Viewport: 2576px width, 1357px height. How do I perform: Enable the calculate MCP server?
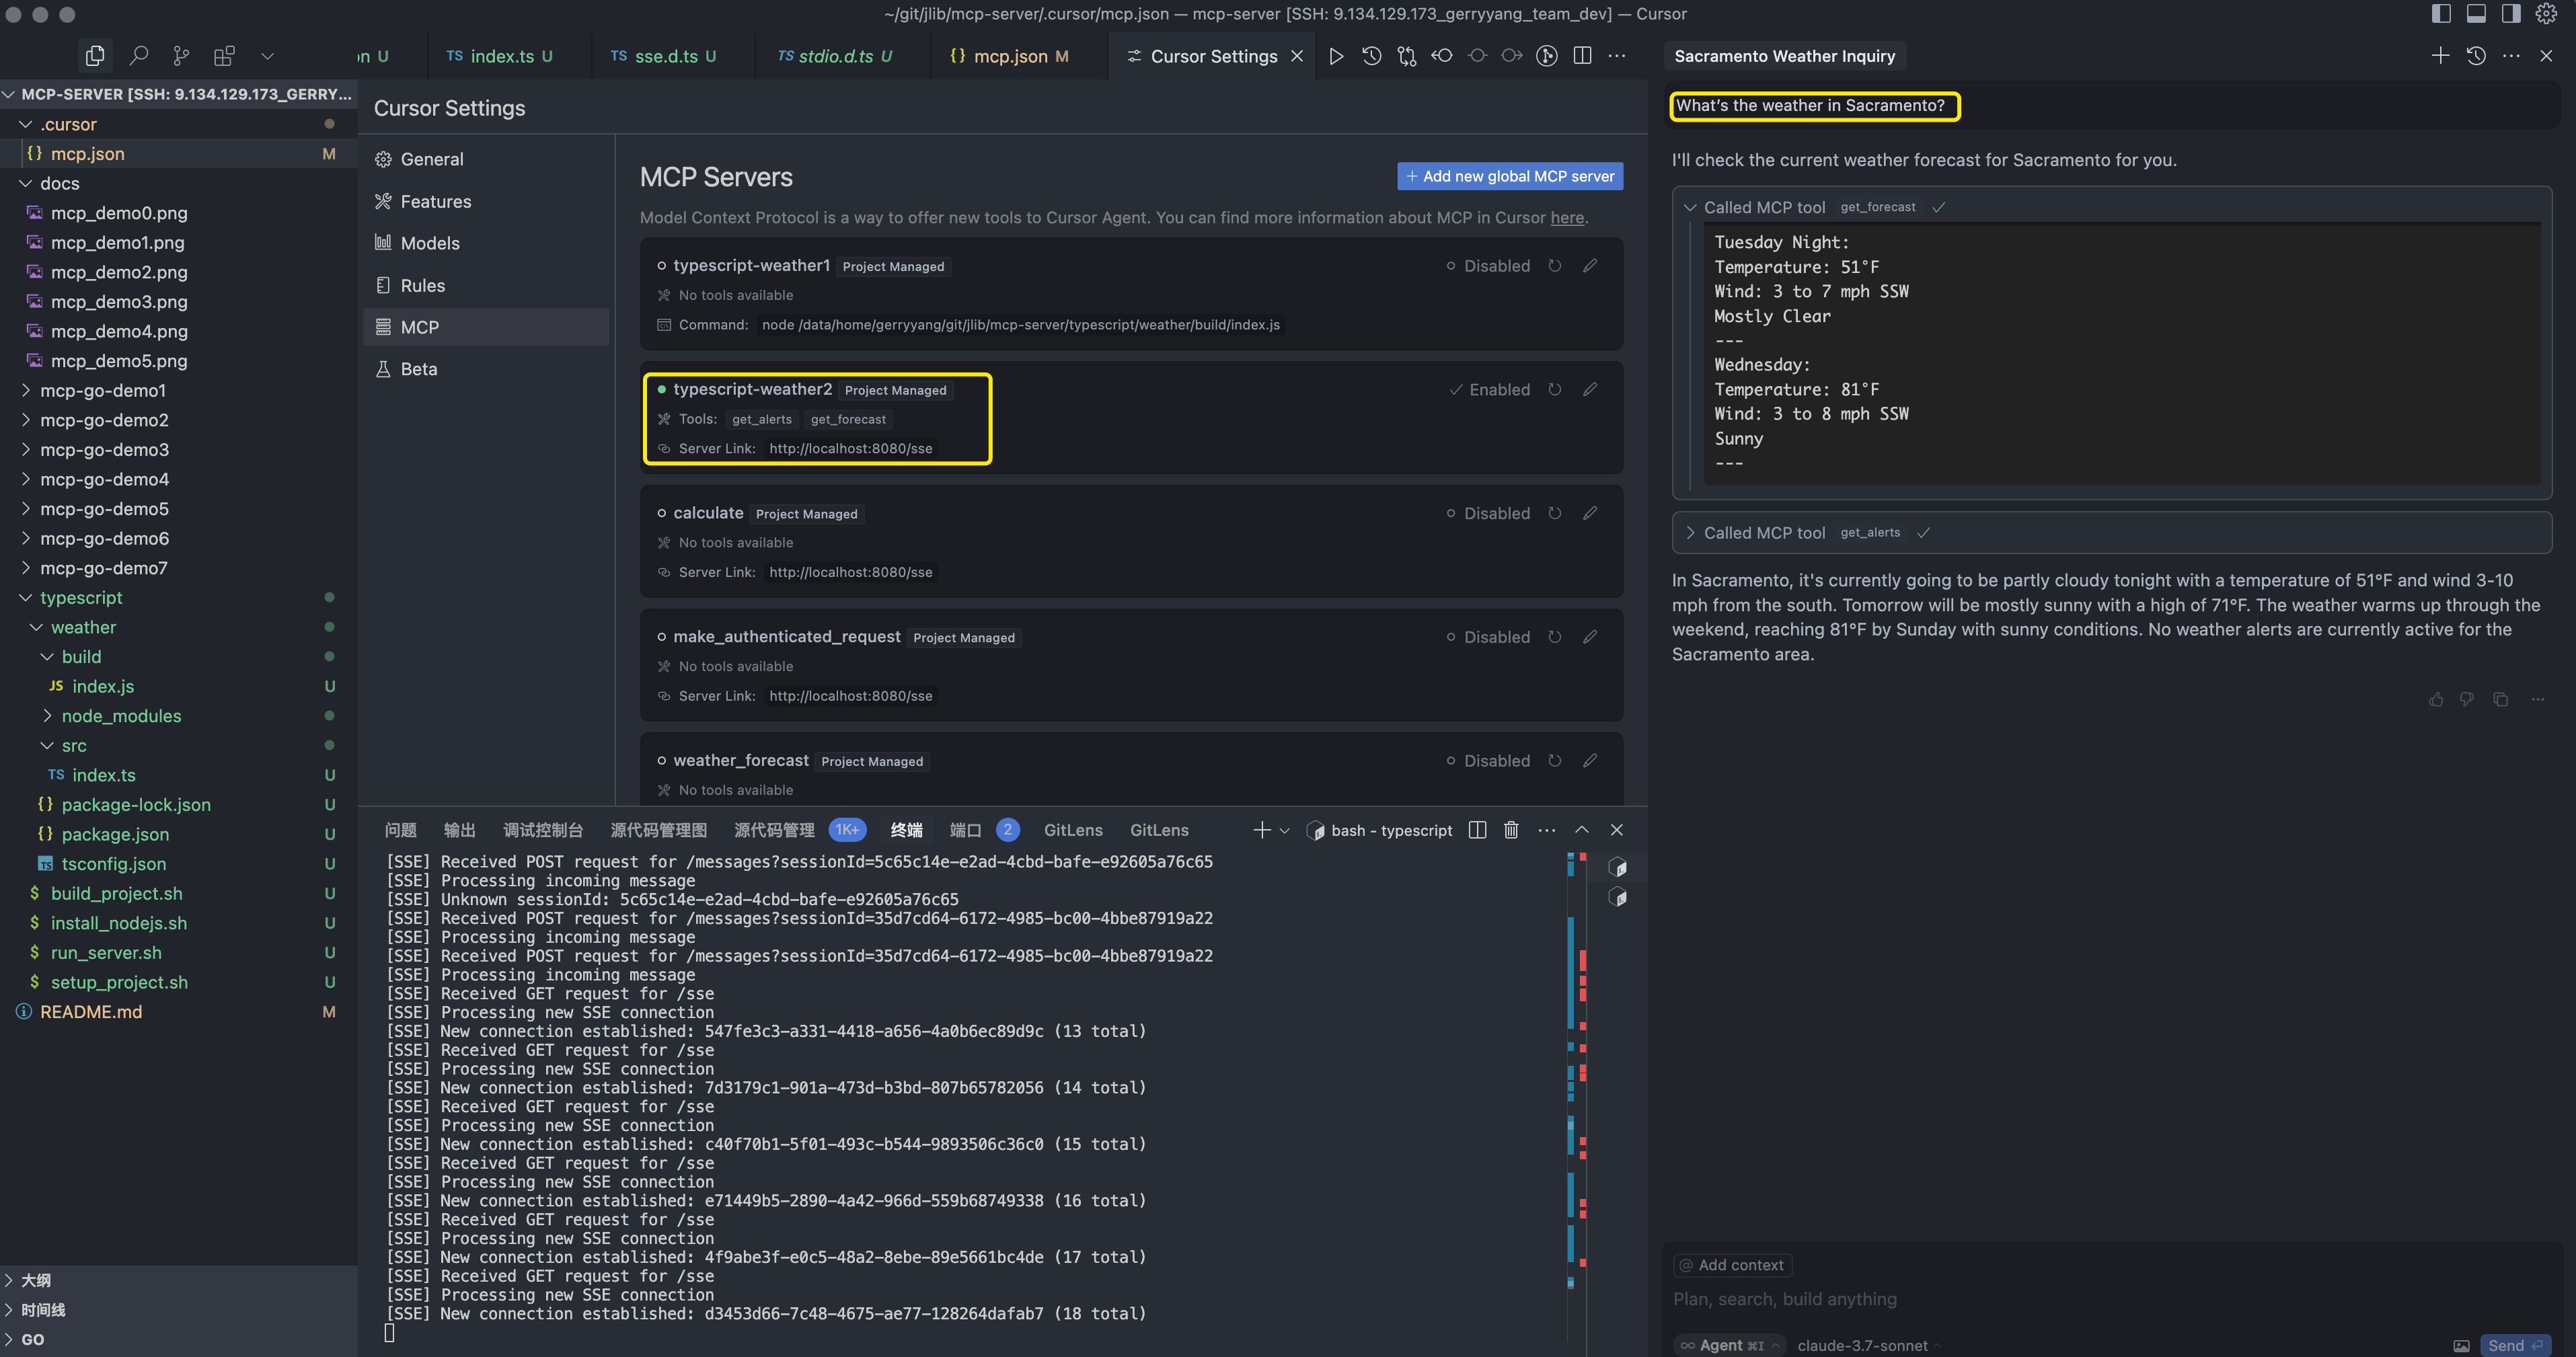[x=1488, y=514]
